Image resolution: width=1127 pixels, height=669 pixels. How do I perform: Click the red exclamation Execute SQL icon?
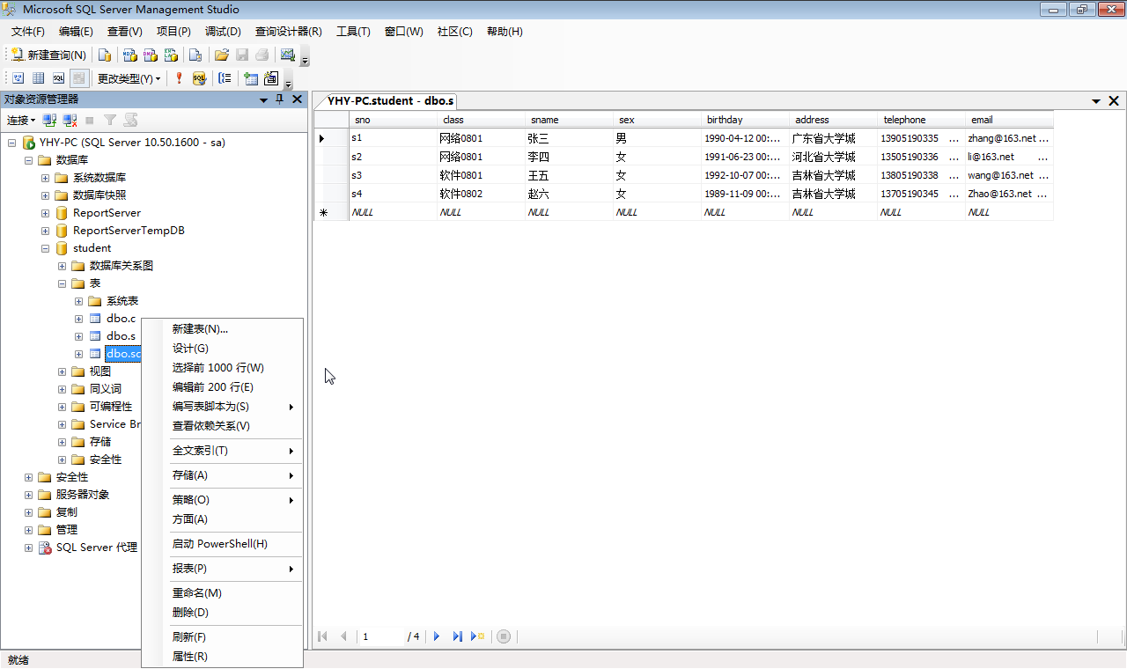(179, 78)
